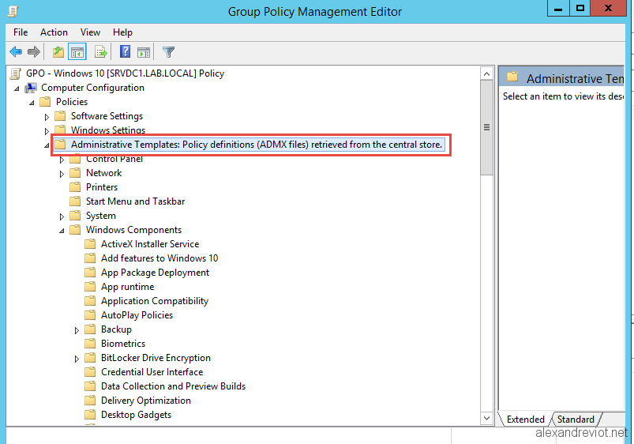Click the App runtime folder icon

pos(90,287)
